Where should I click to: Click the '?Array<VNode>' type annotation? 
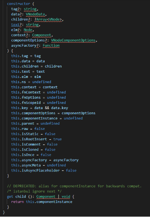[x=48, y=19]
